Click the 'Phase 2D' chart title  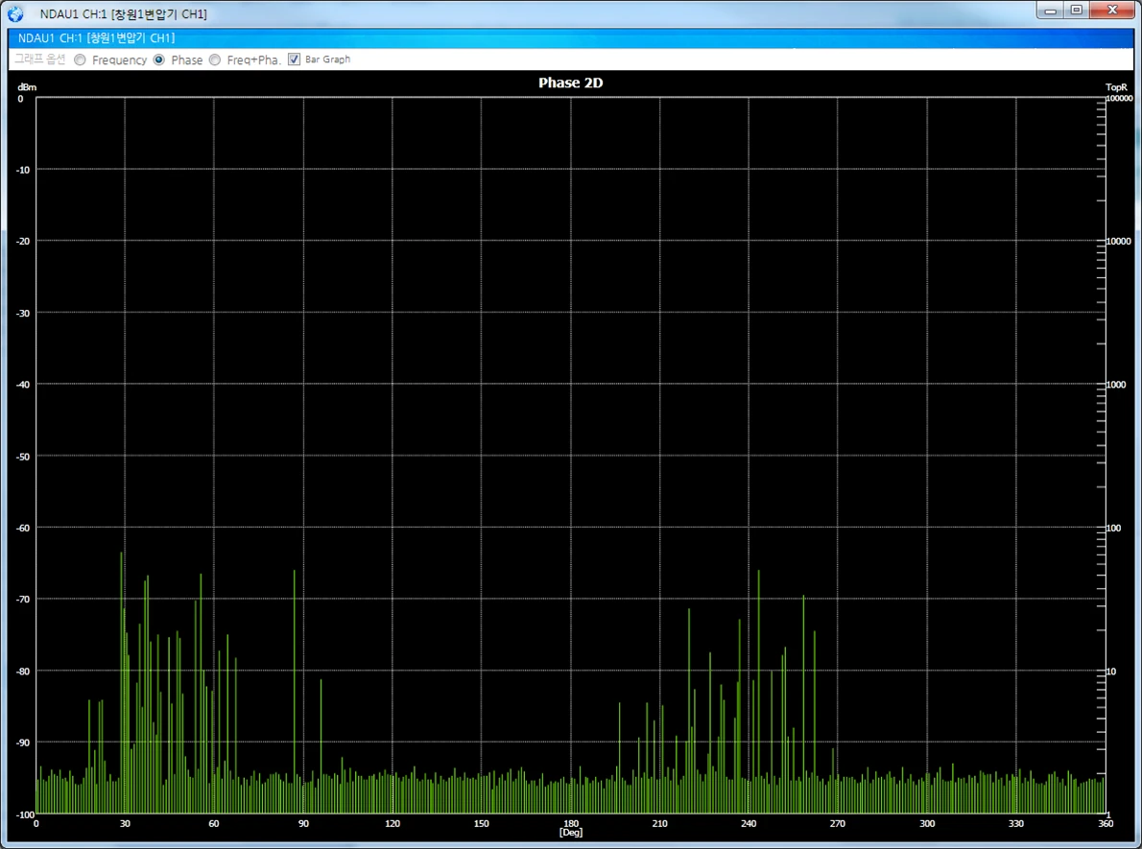(x=570, y=83)
